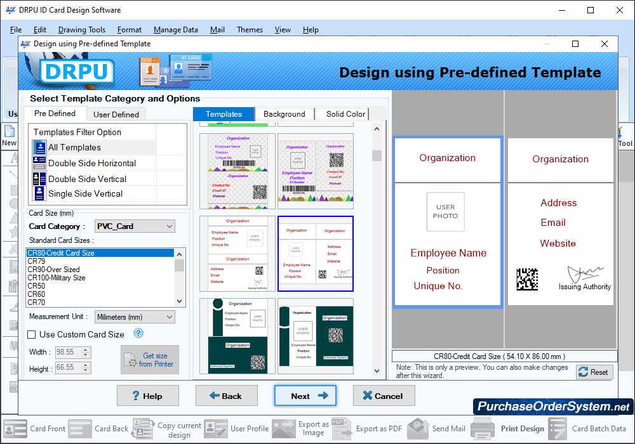Select CR60 card size
This screenshot has width=635, height=444.
pyautogui.click(x=100, y=294)
